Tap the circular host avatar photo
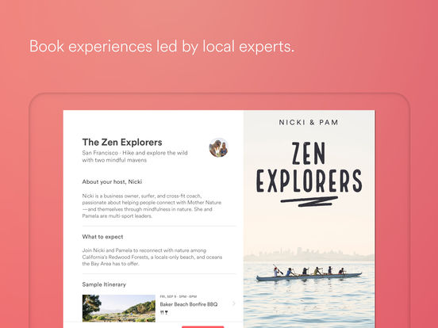The image size is (438, 328). pos(219,147)
